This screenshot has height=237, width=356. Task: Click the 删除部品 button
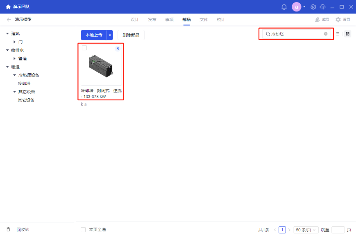131,35
